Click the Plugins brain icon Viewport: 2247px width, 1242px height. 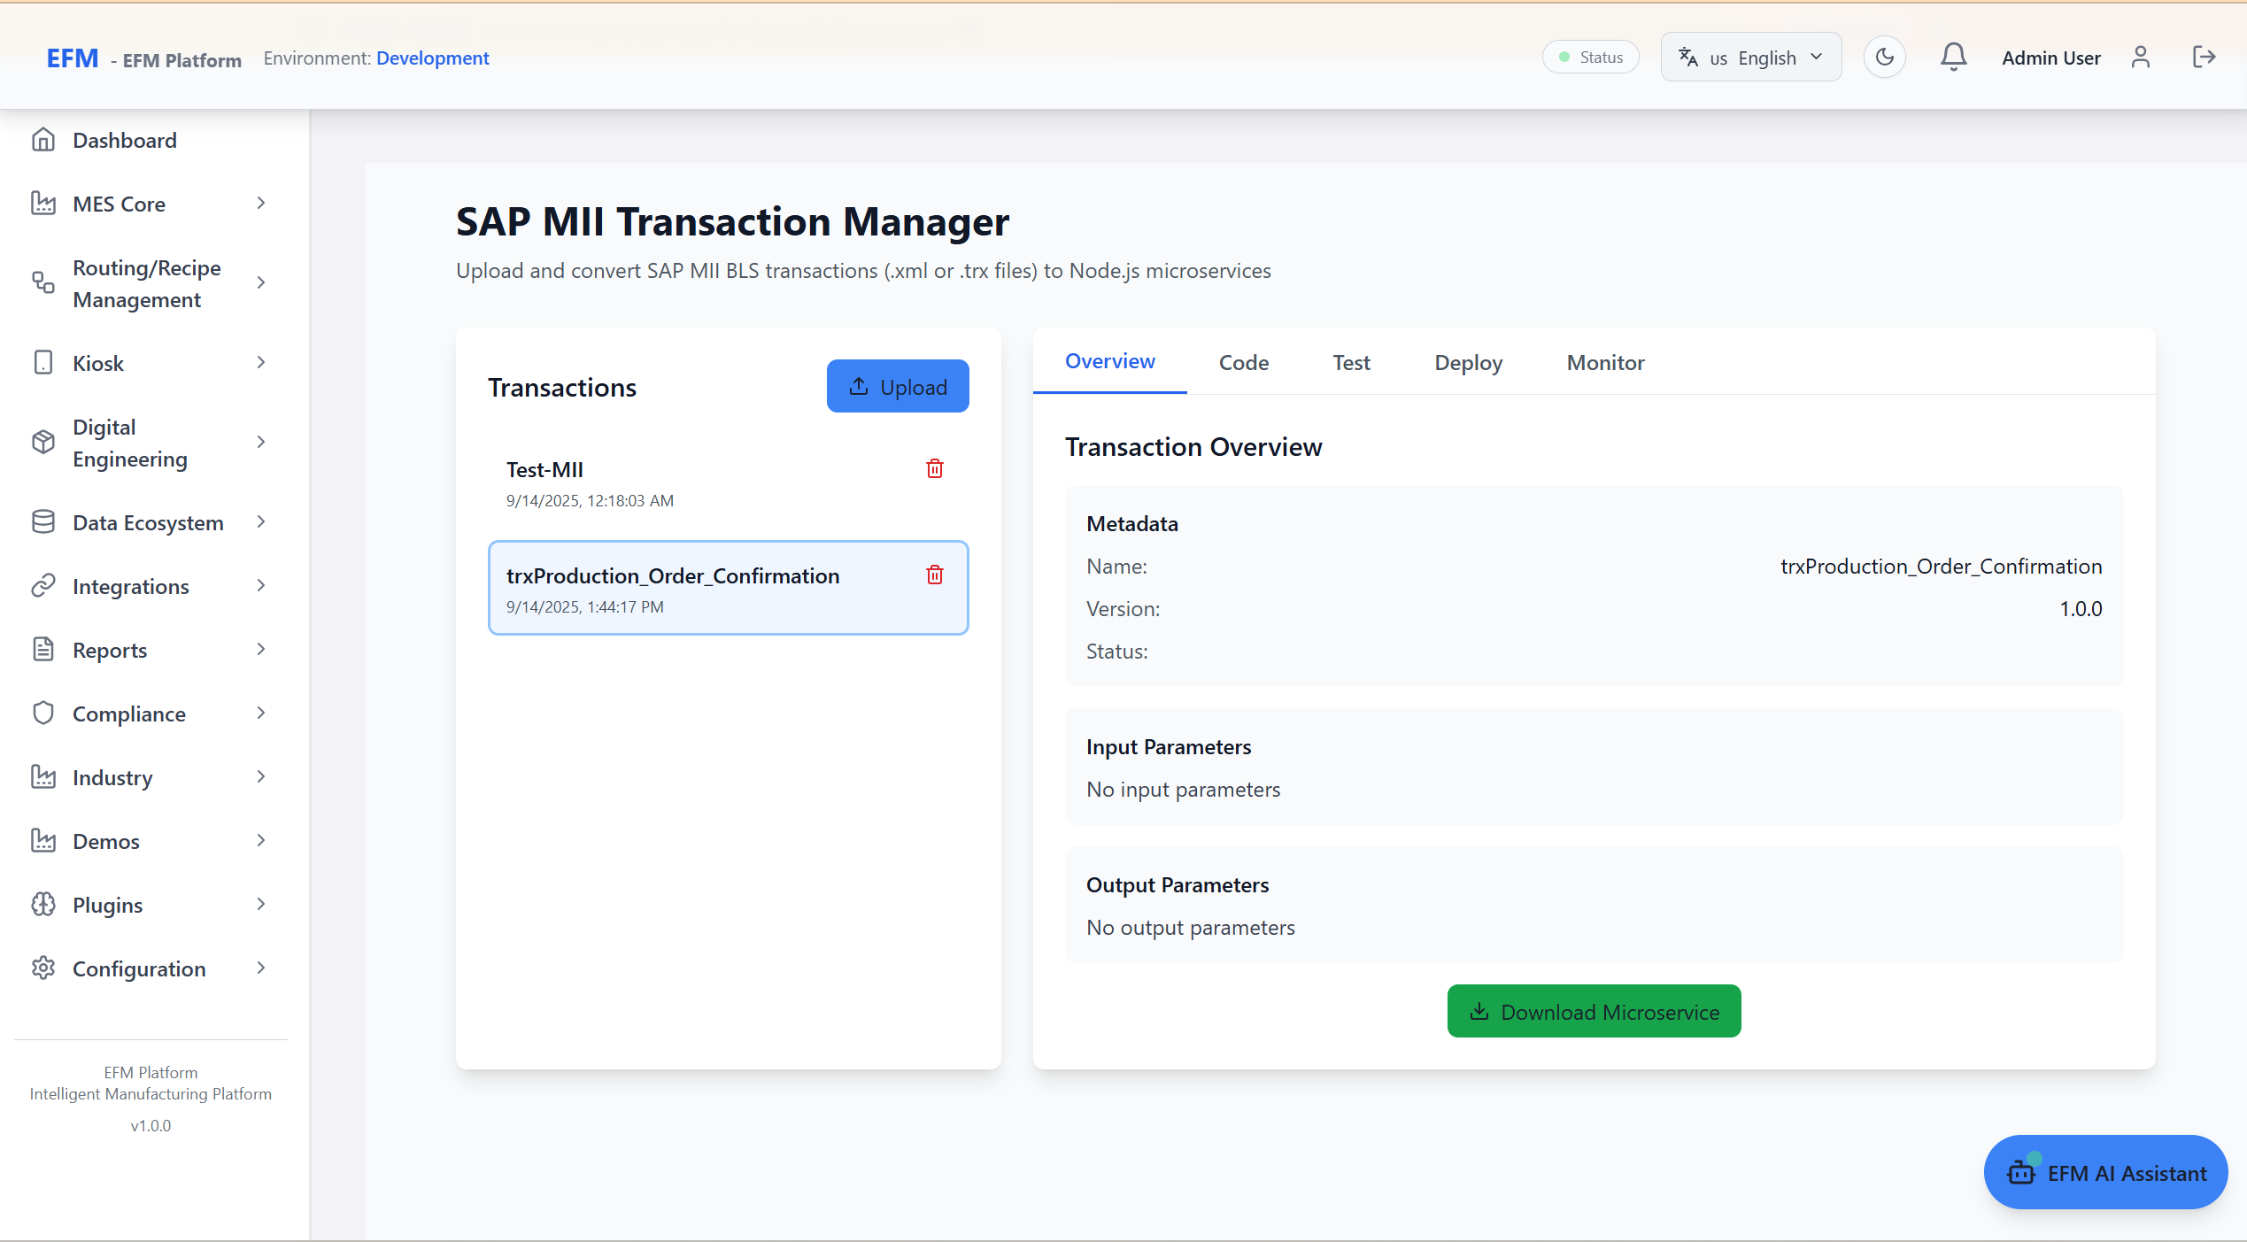42,904
